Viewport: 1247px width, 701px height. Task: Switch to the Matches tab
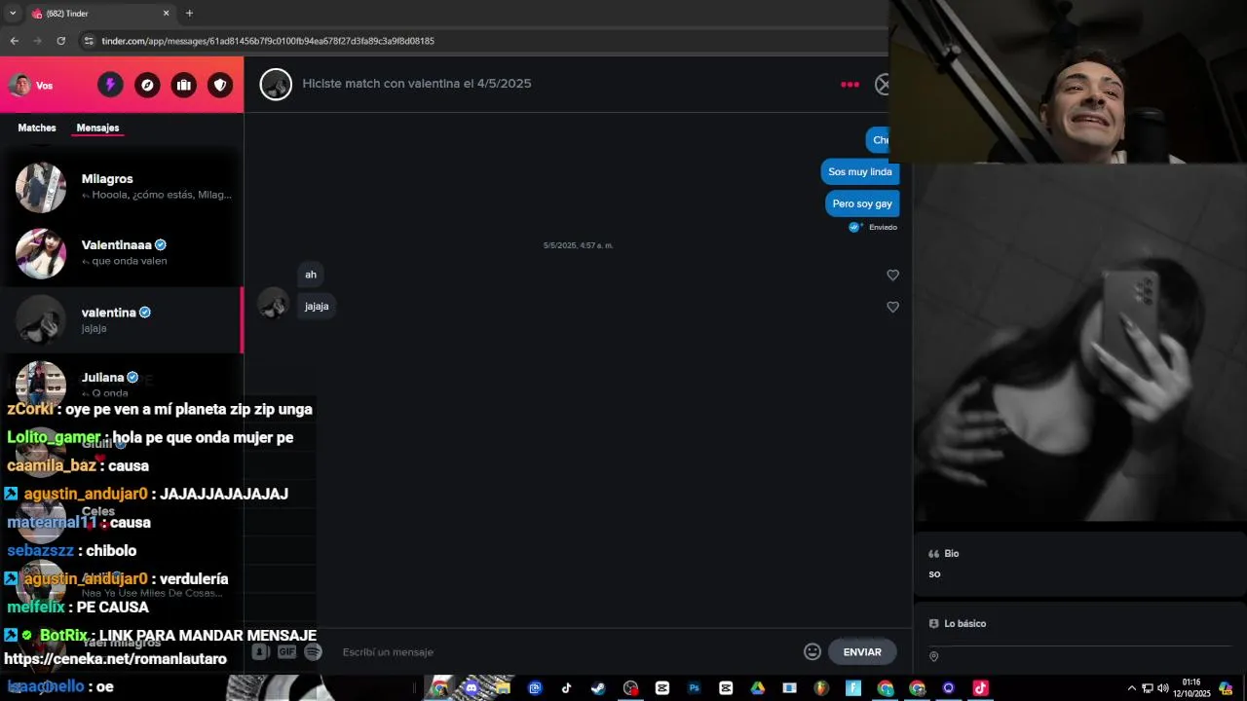click(37, 128)
